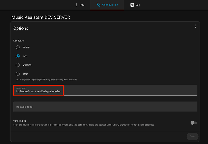This screenshot has height=144, width=208.
Task: Select the info log level
Action: (x=18, y=56)
